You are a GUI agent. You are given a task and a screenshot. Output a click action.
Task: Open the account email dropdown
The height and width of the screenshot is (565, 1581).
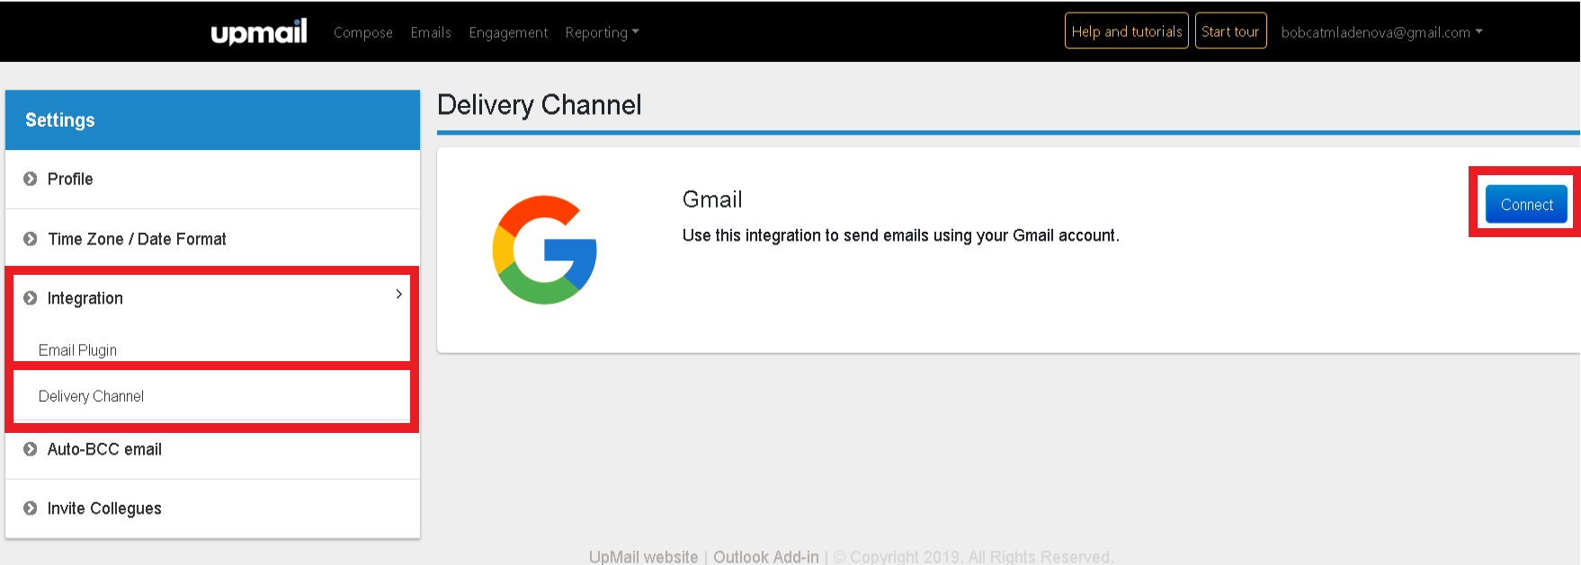(1380, 32)
